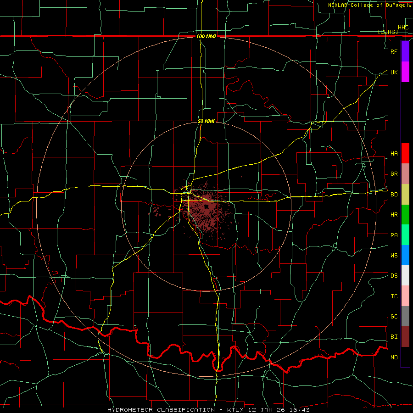
Task: Click the HA legend label
Action: (394, 154)
